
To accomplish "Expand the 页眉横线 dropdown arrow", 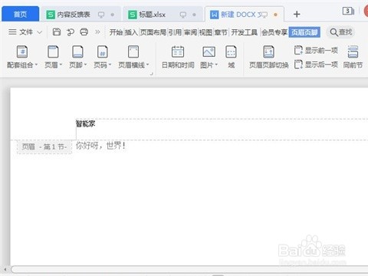I will tap(147, 64).
